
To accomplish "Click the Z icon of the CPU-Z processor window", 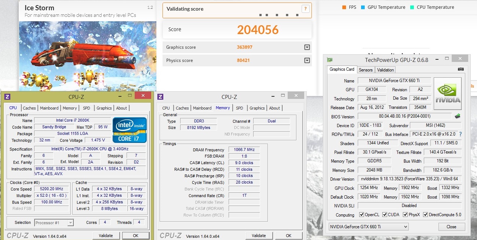I will coord(7,97).
